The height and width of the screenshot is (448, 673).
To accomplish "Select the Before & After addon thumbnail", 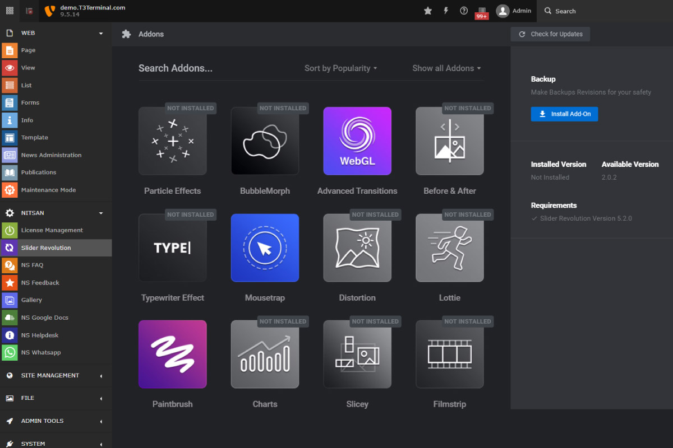I will point(450,141).
